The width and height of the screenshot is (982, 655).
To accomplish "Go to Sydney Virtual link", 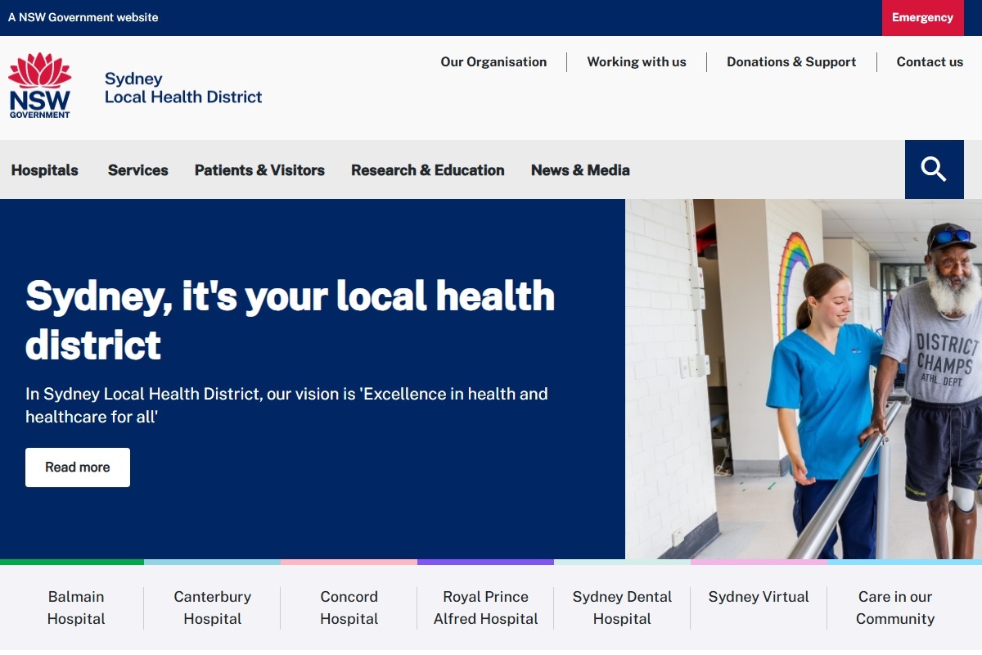I will [x=759, y=597].
